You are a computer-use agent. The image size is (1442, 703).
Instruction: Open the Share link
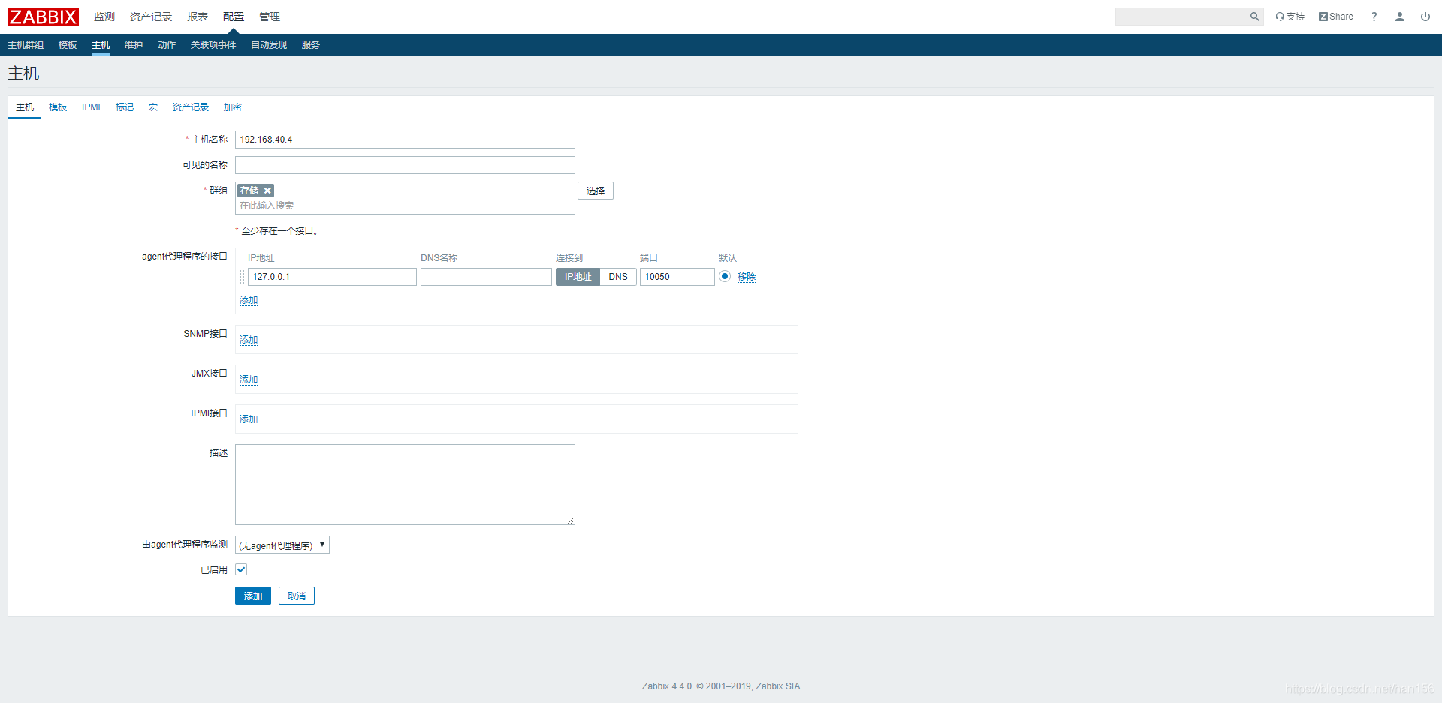1336,17
